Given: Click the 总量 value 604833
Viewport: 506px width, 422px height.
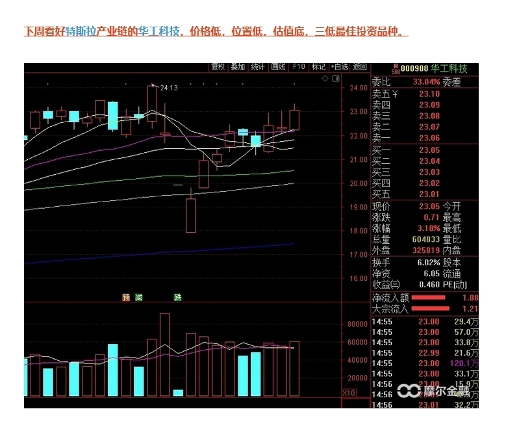Looking at the screenshot, I should [426, 239].
